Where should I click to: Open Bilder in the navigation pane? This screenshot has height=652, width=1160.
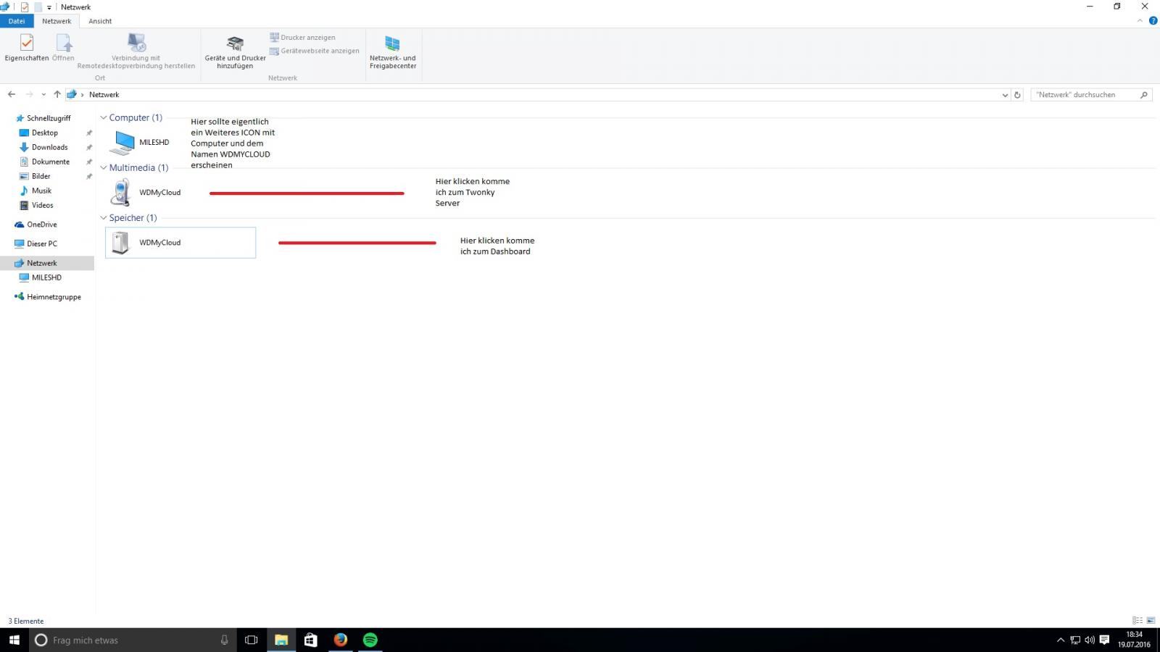[x=41, y=176]
